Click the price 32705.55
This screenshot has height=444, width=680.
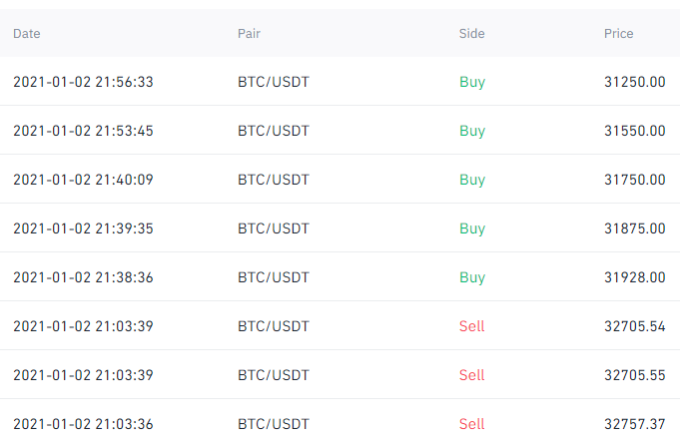coord(634,375)
